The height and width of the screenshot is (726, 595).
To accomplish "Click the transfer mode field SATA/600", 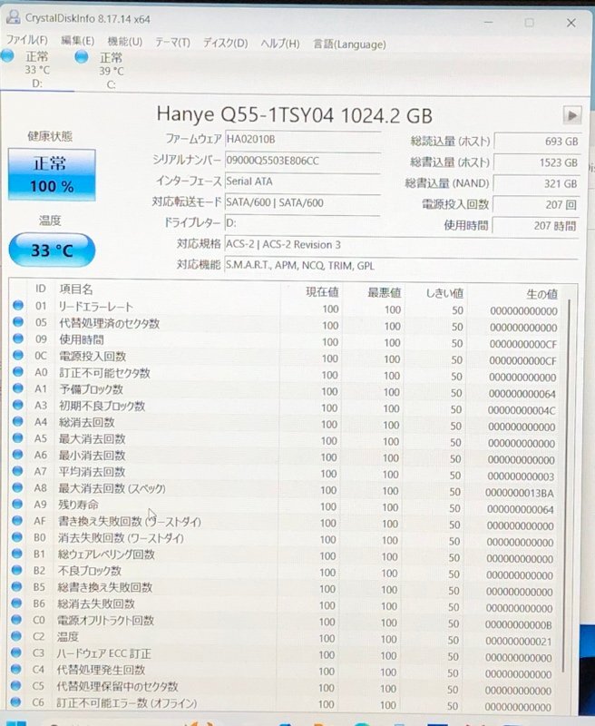I will click(303, 202).
